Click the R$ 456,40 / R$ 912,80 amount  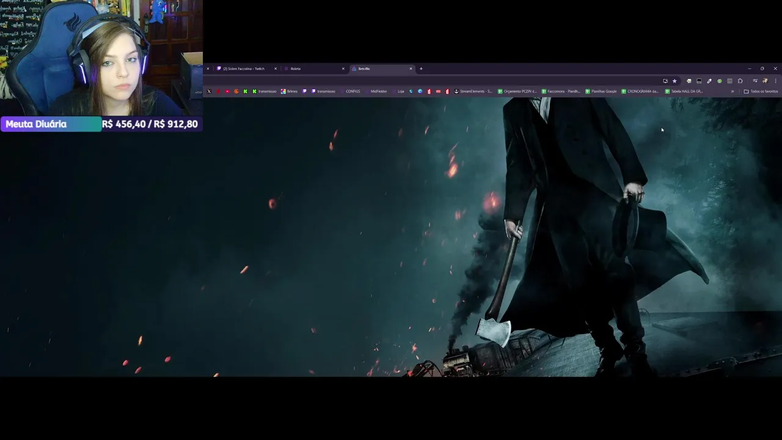pos(150,124)
